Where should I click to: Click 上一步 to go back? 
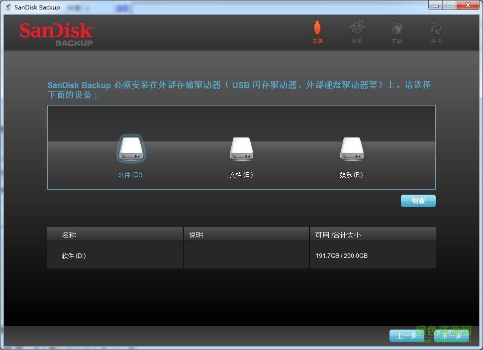[x=406, y=336]
